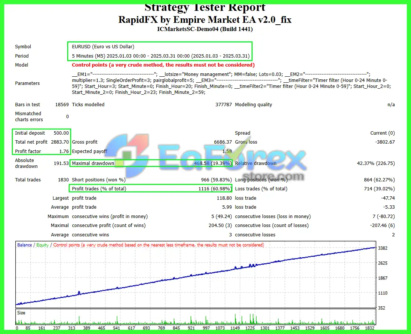Image resolution: width=411 pixels, height=334 pixels.
Task: Select the 'RapidFX by Empire Market EA v2.0_fix' title
Action: coord(205,20)
